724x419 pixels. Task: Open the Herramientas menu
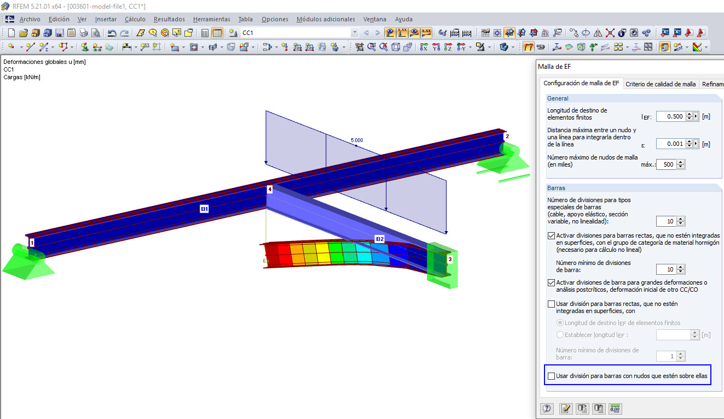(211, 19)
